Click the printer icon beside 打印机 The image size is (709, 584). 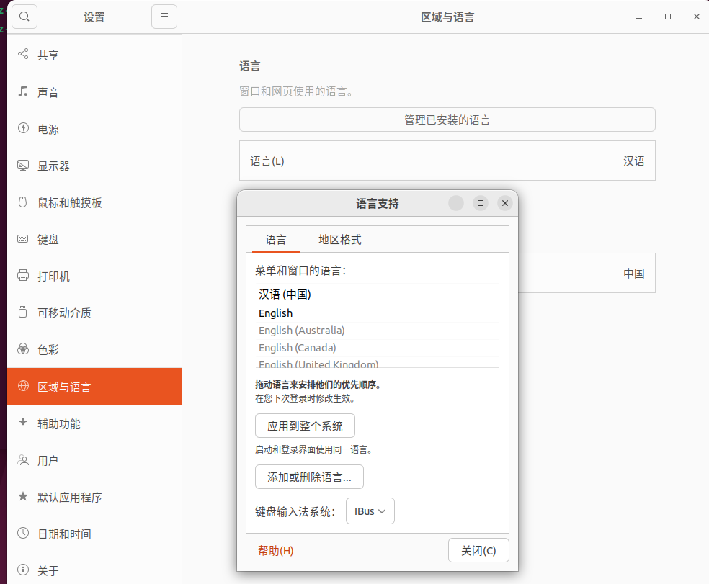click(23, 275)
